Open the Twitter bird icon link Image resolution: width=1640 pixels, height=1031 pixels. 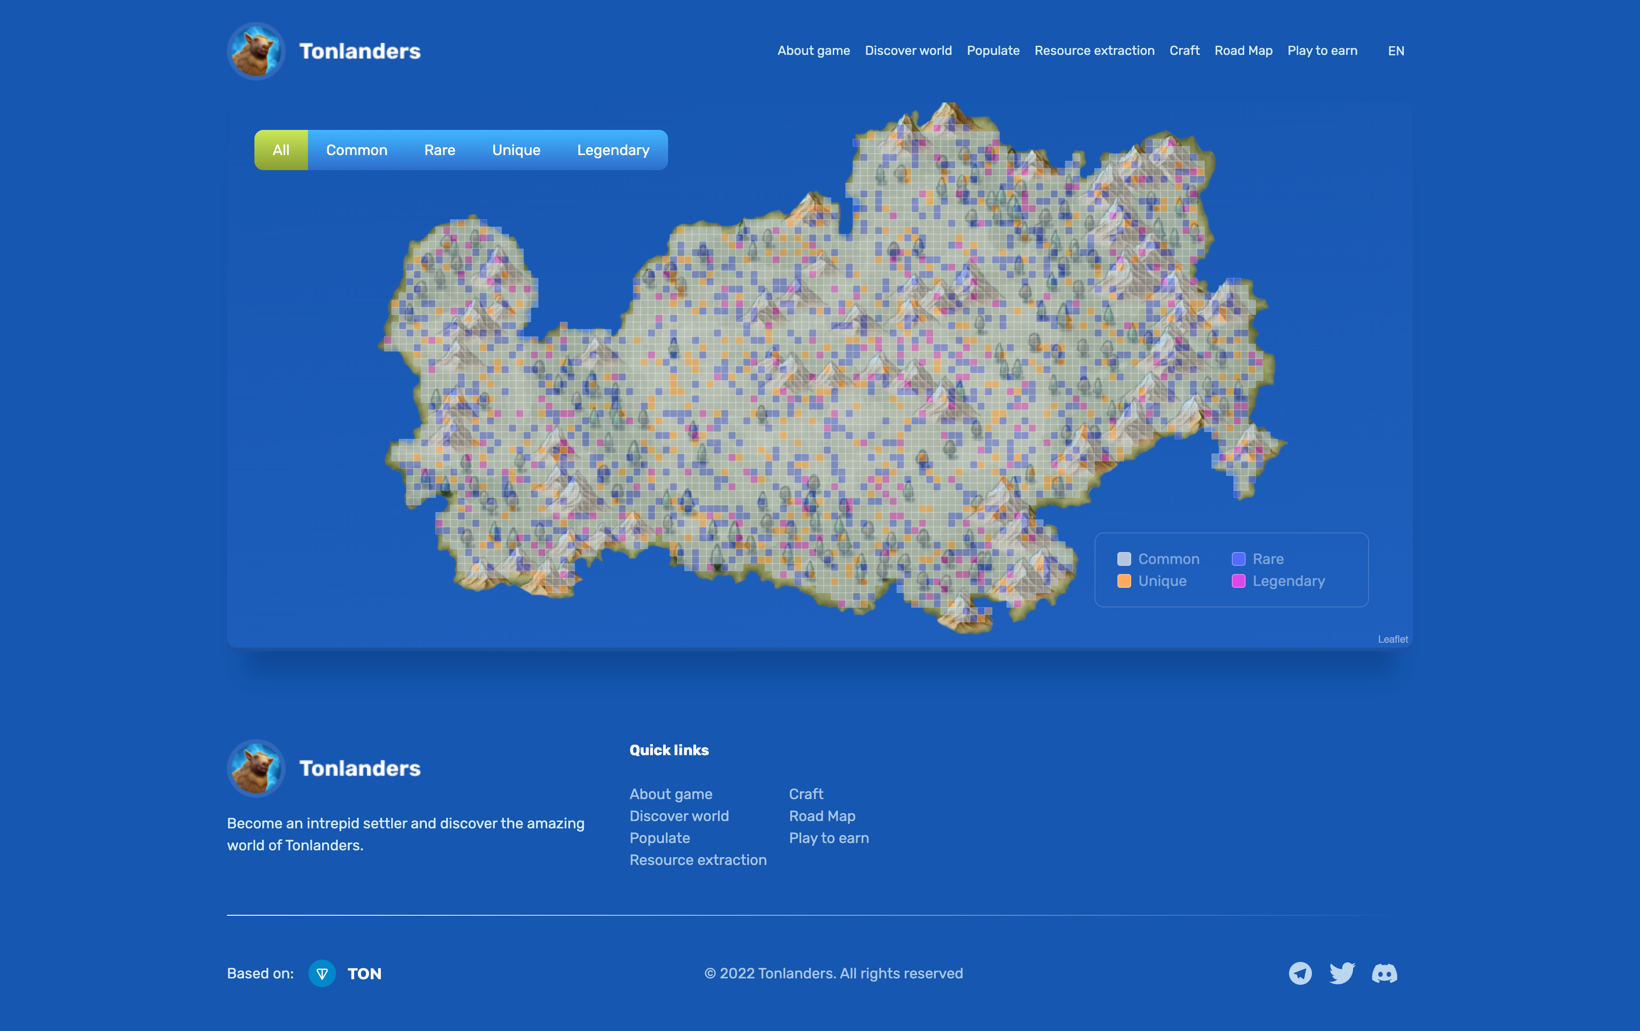tap(1342, 973)
